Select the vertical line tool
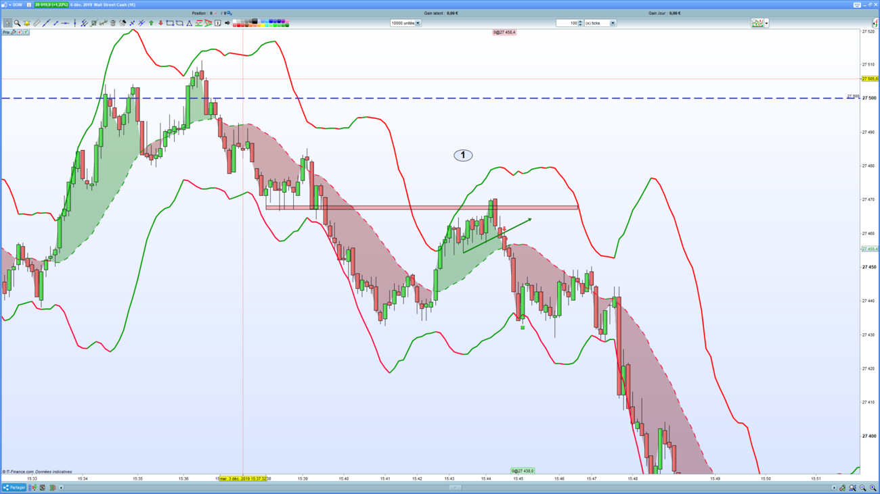Image resolution: width=880 pixels, height=494 pixels. tap(74, 23)
